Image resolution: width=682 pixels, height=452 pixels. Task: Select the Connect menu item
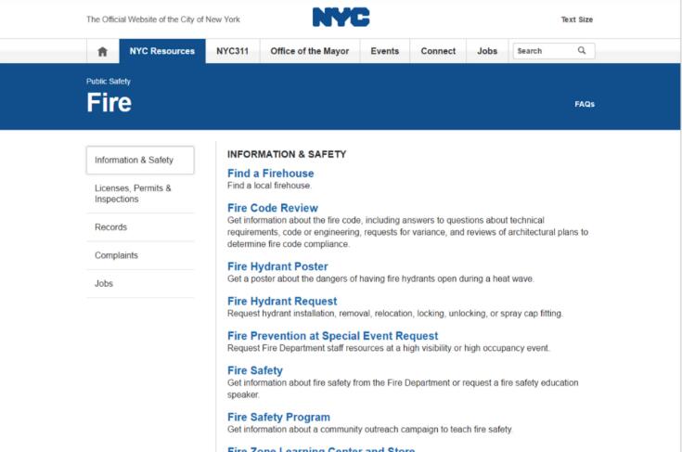pos(438,51)
